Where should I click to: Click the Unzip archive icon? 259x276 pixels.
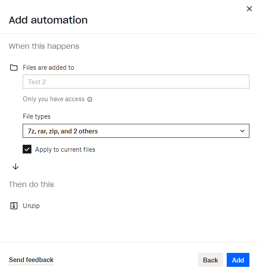point(14,206)
